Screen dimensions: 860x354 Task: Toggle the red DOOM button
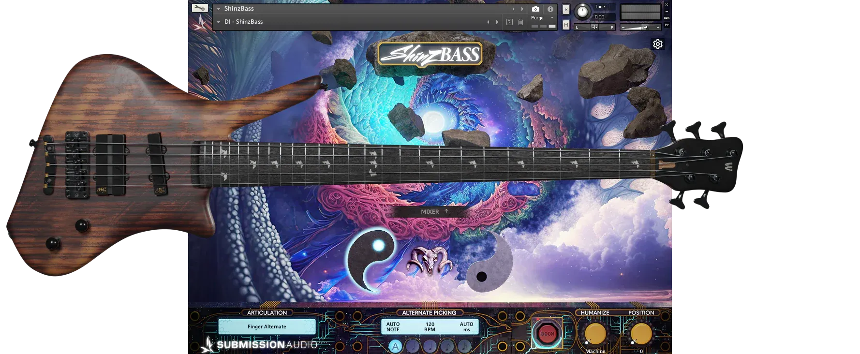pos(548,334)
